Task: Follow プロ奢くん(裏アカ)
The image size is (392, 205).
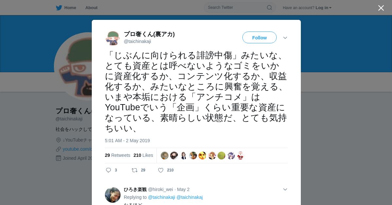Action: pyautogui.click(x=259, y=38)
